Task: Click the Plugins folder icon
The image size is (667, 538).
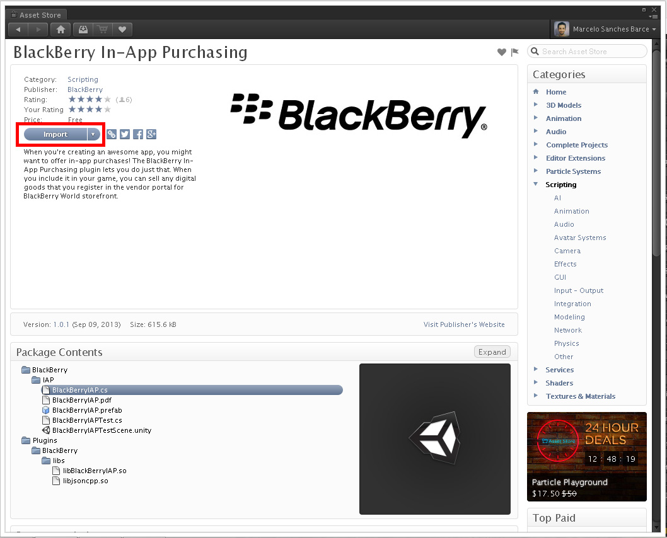Action: [x=26, y=440]
